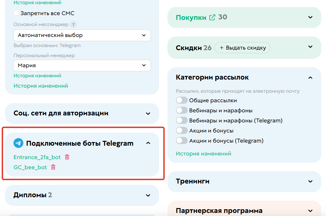
Task: Open История изменений under Категории рассылок
Action: pyautogui.click(x=203, y=154)
